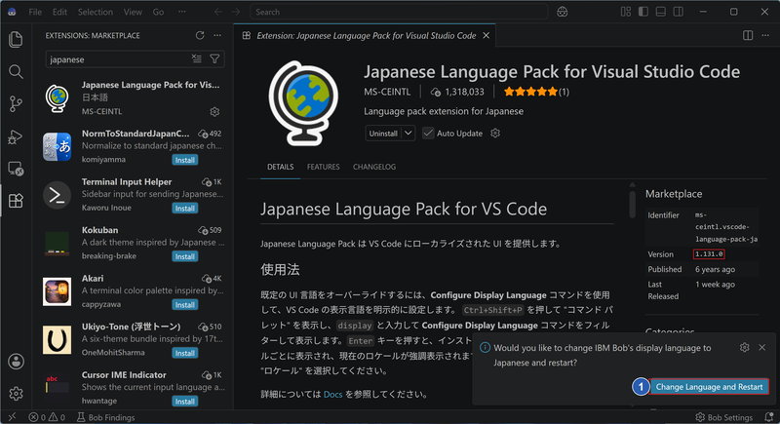The image size is (780, 424).
Task: Refresh the extensions marketplace list
Action: 200,35
